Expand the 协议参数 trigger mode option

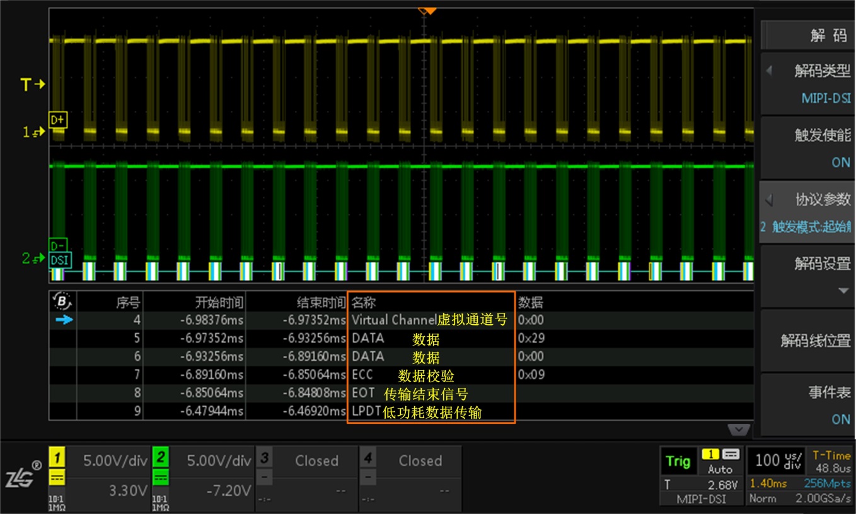pyautogui.click(x=807, y=212)
